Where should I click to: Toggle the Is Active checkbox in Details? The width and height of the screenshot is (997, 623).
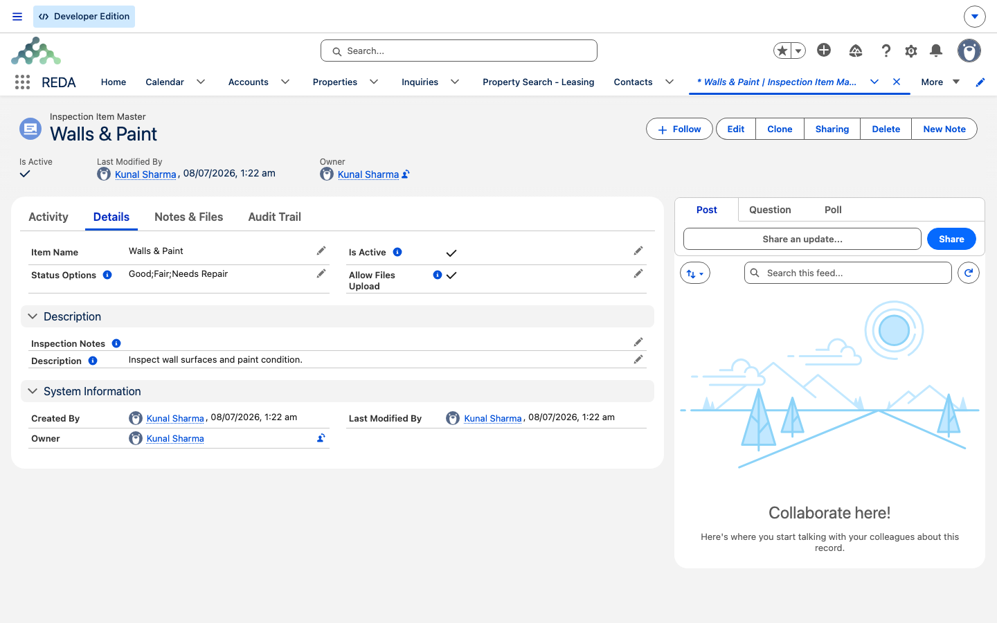(451, 253)
